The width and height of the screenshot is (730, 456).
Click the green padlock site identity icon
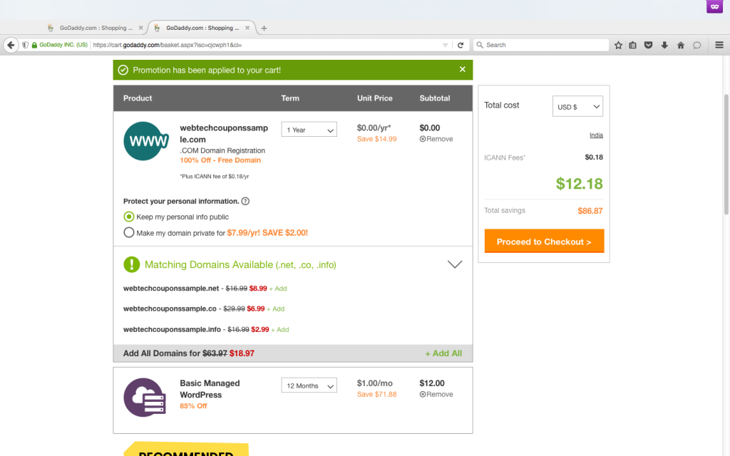34,45
